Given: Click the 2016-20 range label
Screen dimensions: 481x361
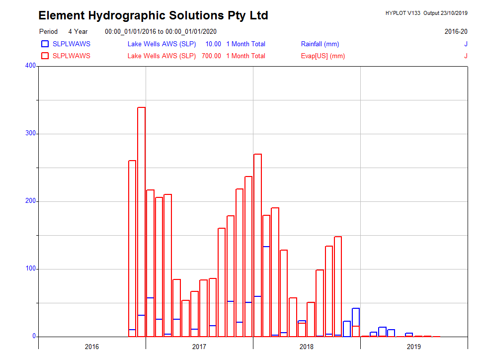Looking at the screenshot, I should tap(456, 31).
